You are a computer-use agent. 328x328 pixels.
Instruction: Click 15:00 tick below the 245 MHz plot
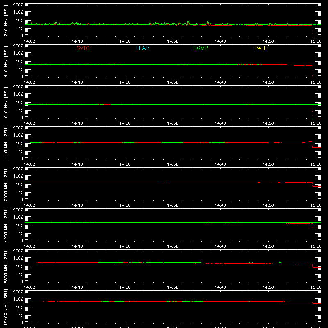pos(316,41)
